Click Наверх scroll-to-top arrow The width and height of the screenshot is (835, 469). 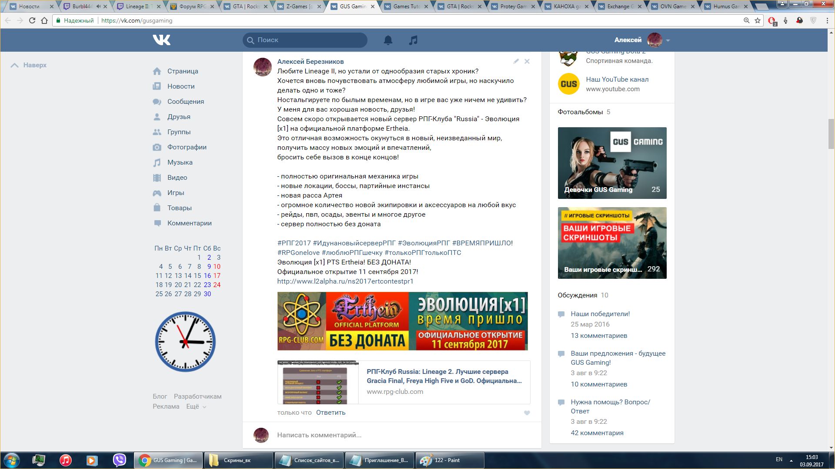(14, 65)
